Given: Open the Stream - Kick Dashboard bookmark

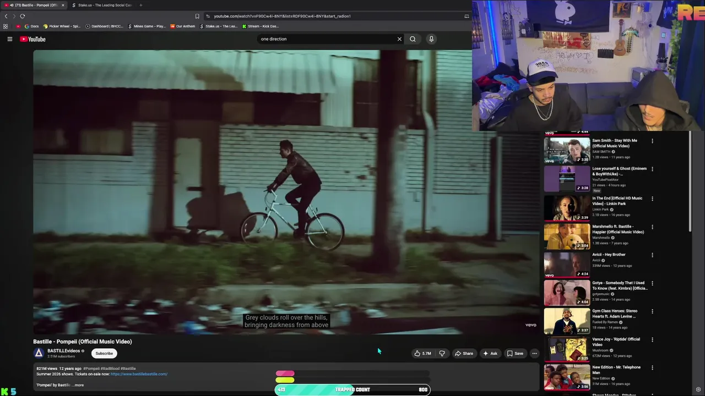Looking at the screenshot, I should pyautogui.click(x=261, y=26).
